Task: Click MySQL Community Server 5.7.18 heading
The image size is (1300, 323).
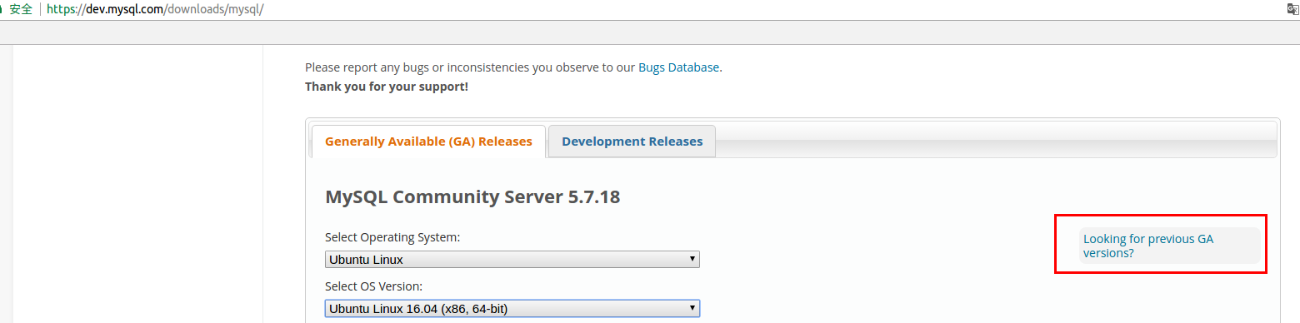Action: coord(472,197)
